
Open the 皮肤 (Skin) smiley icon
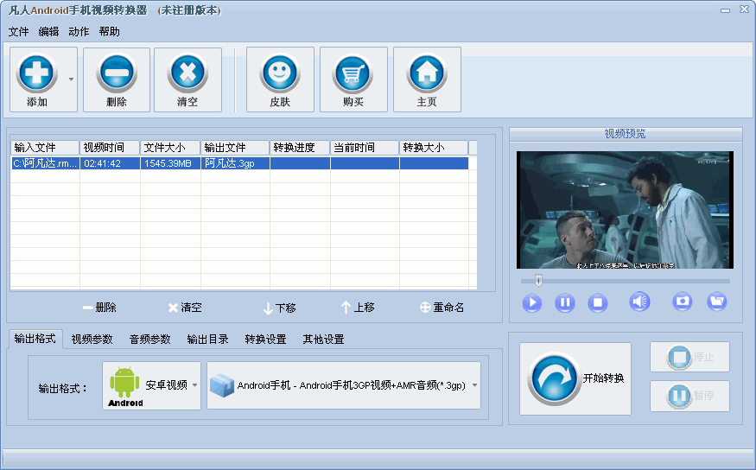click(280, 73)
